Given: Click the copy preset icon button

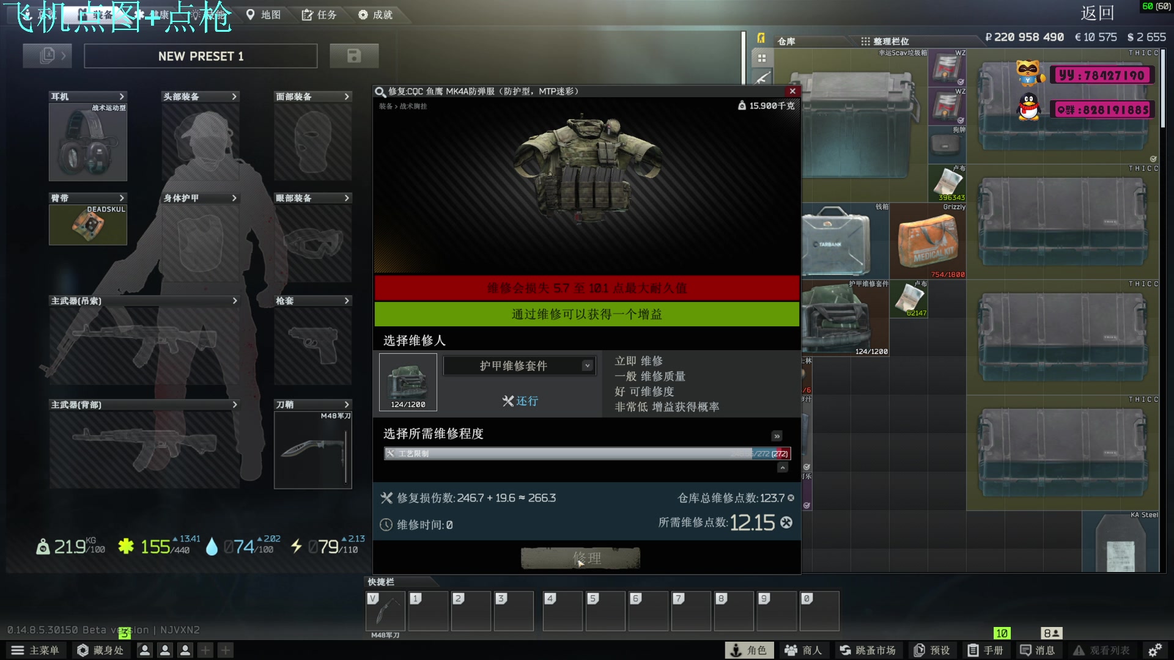Looking at the screenshot, I should point(47,56).
